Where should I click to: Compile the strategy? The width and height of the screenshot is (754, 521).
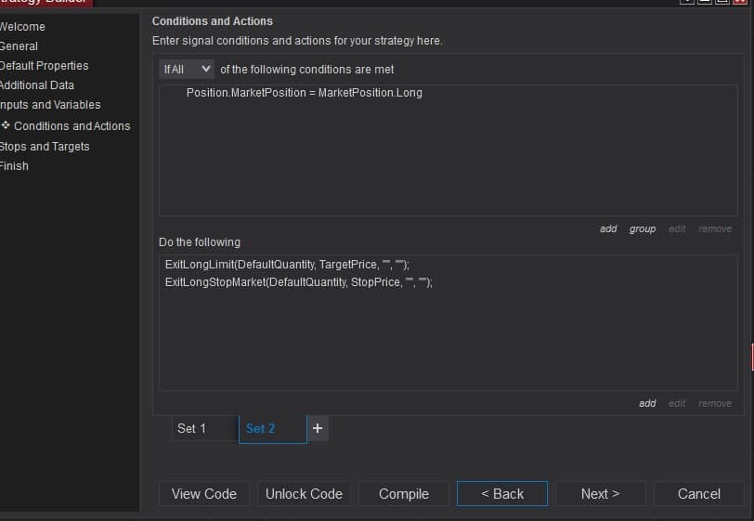tap(404, 494)
